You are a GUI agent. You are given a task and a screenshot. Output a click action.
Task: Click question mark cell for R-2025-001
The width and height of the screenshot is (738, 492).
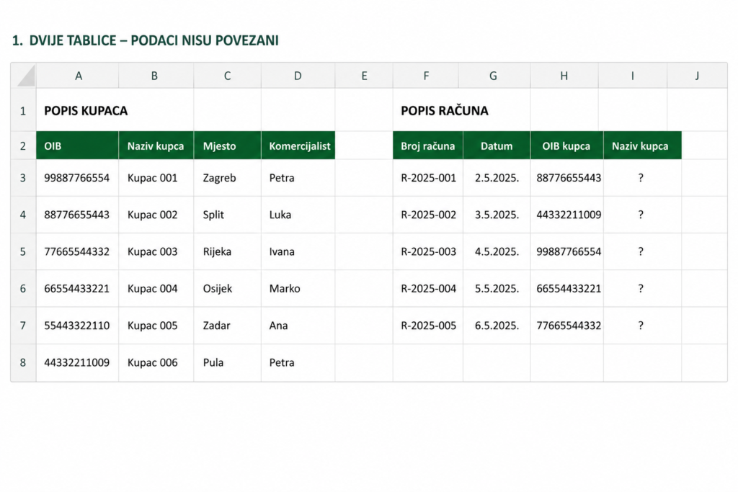click(x=642, y=178)
